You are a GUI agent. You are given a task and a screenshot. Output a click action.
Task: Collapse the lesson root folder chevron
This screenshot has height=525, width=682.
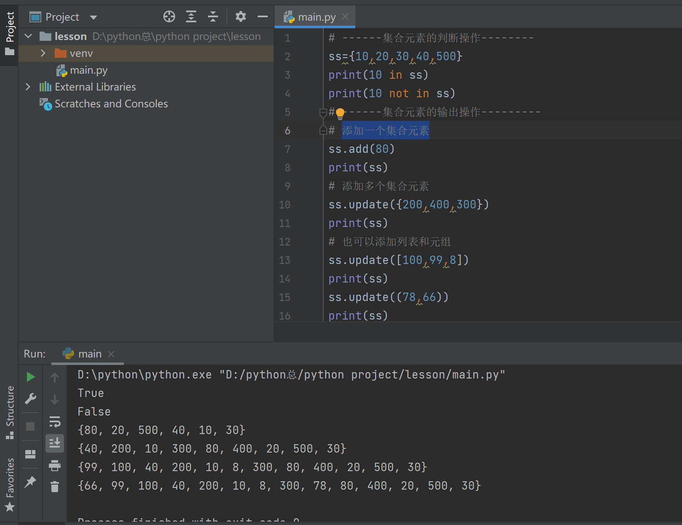tap(28, 36)
